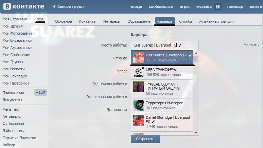Open музыка in the top menu
The height and width of the screenshot is (148, 263).
(x=204, y=6)
